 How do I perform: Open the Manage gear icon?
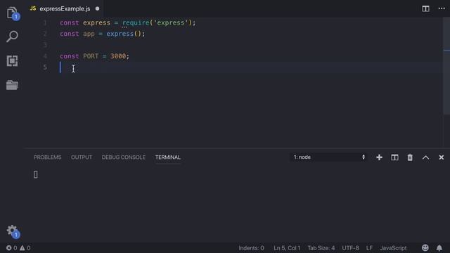[x=12, y=231]
